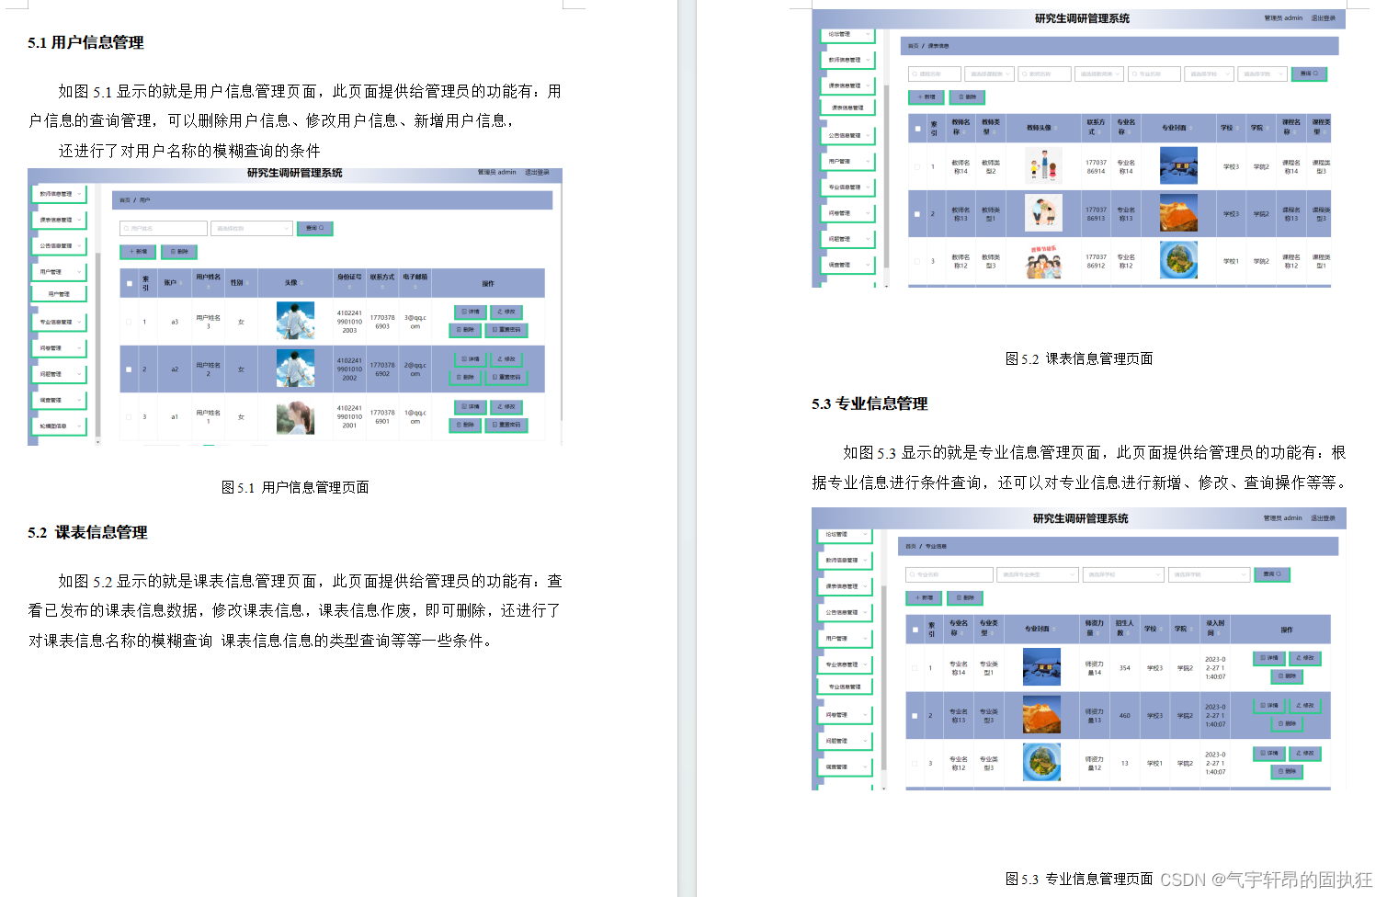
Task: Select 专业信息管理 submenu item in figure 5.3
Action: [x=845, y=687]
